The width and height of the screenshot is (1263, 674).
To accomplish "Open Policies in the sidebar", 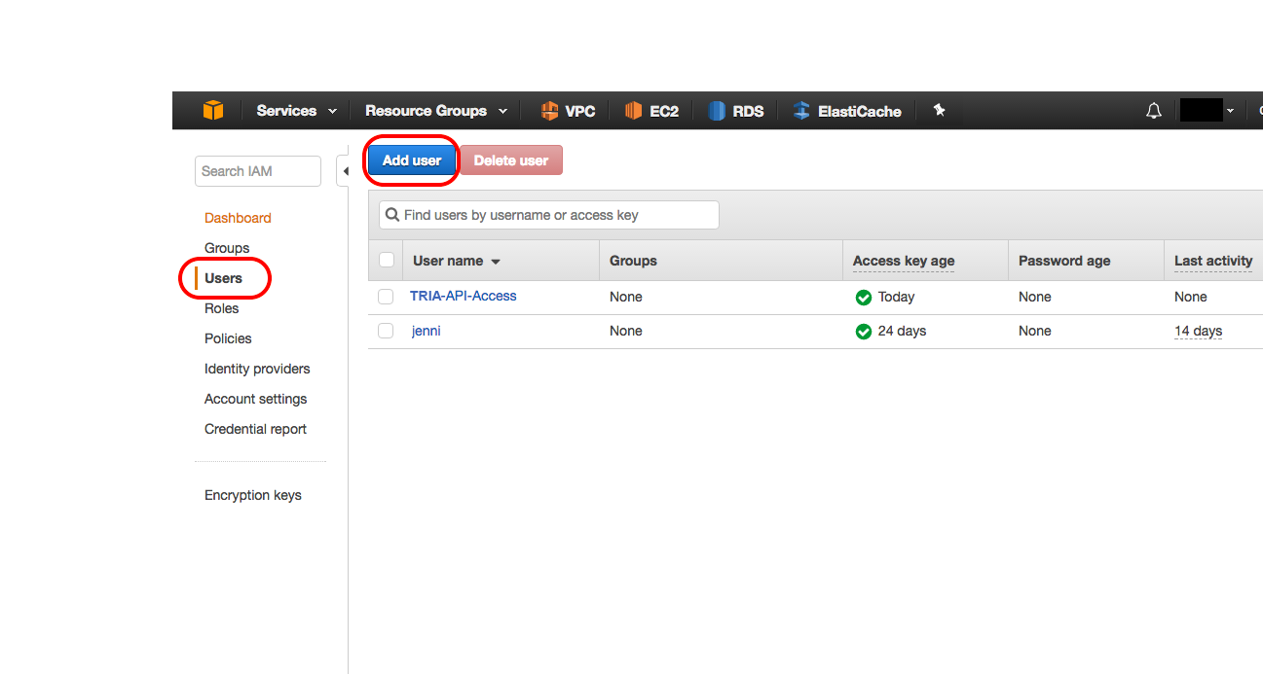I will tap(228, 338).
